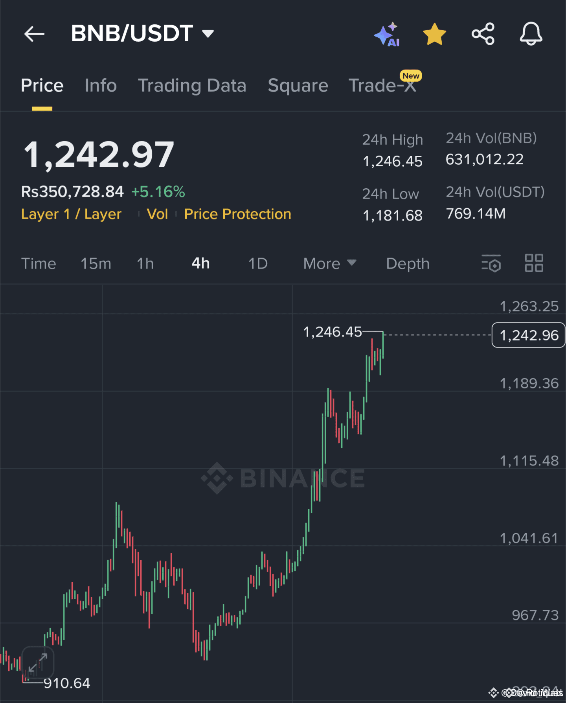
Task: Toggle the favorite star icon
Action: pyautogui.click(x=435, y=34)
